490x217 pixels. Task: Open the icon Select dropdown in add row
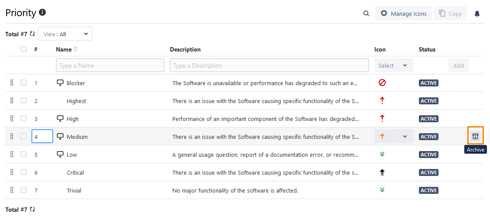(394, 65)
